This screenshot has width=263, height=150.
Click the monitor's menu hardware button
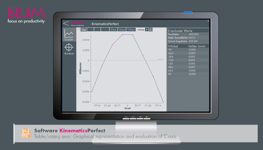coord(126,118)
